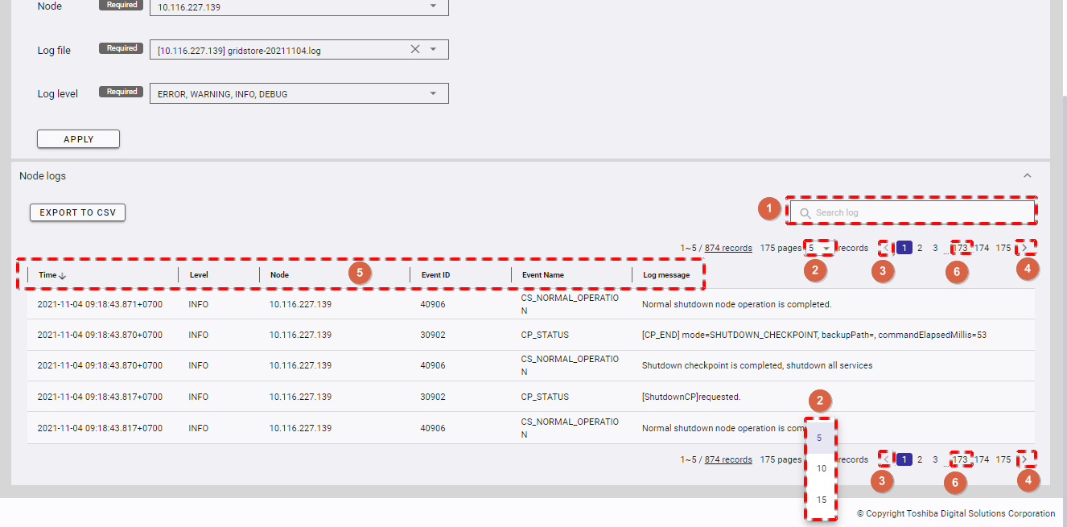This screenshot has height=527, width=1067.
Task: Click bottom pagination next page chevron
Action: click(1024, 459)
